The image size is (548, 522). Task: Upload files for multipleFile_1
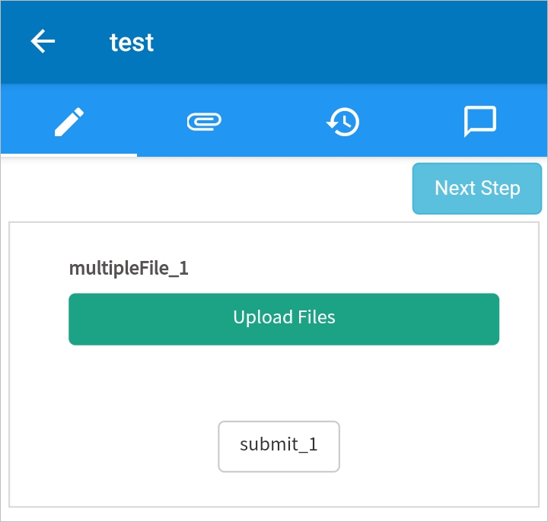284,319
